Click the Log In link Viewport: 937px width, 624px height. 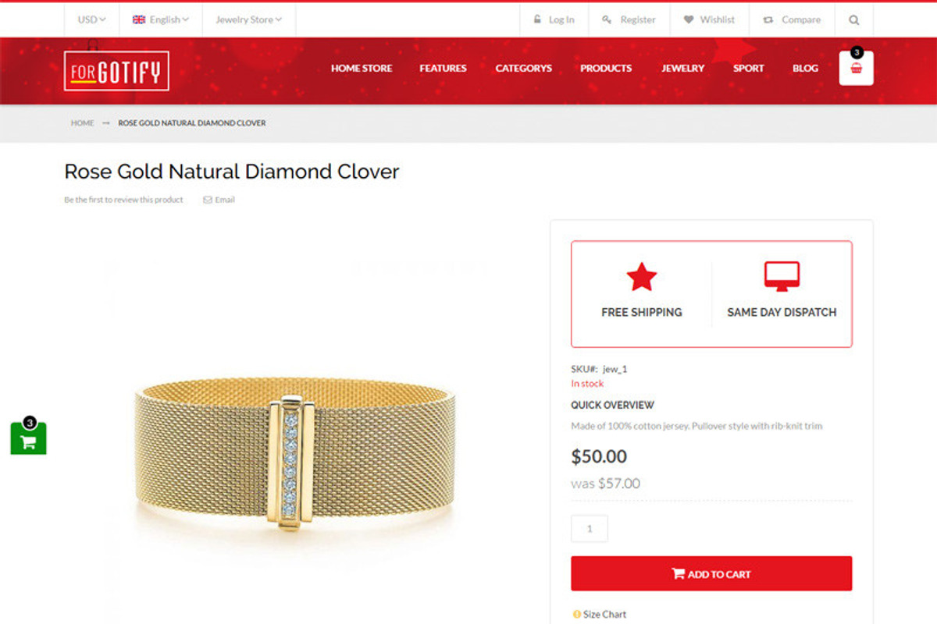554,20
